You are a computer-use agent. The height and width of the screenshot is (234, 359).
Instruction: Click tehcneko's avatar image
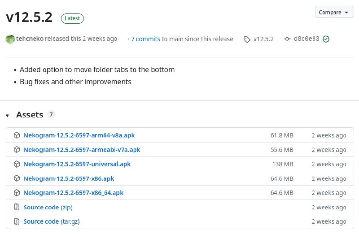[10, 39]
